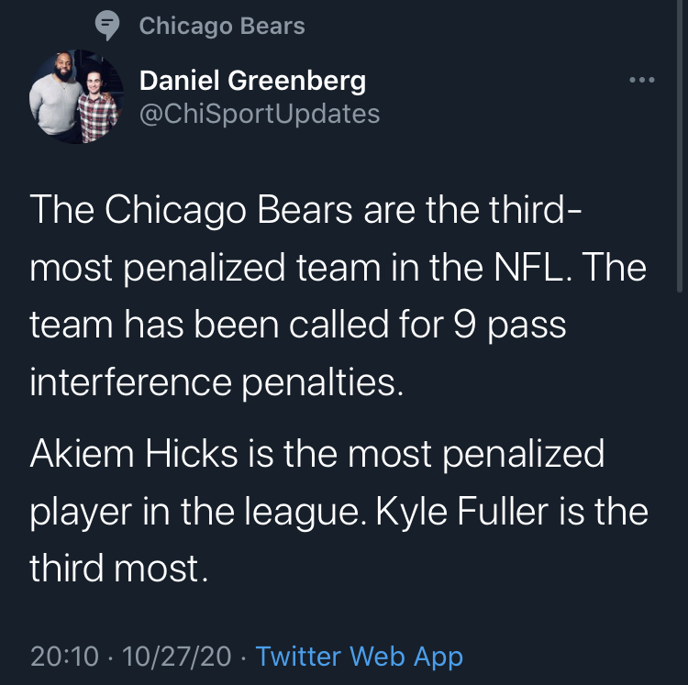Click the 10/27/20 date
The height and width of the screenshot is (685, 688).
[x=176, y=657]
